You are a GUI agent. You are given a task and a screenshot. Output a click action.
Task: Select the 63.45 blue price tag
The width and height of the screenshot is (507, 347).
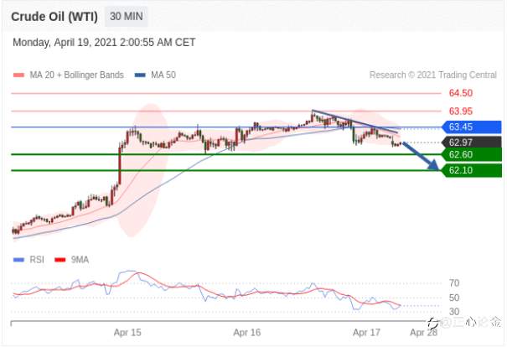[472, 127]
